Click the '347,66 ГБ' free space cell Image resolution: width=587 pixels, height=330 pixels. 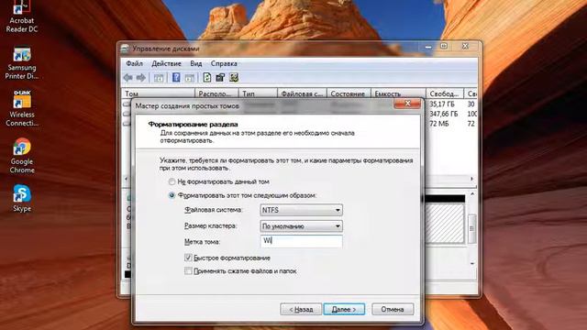point(444,114)
